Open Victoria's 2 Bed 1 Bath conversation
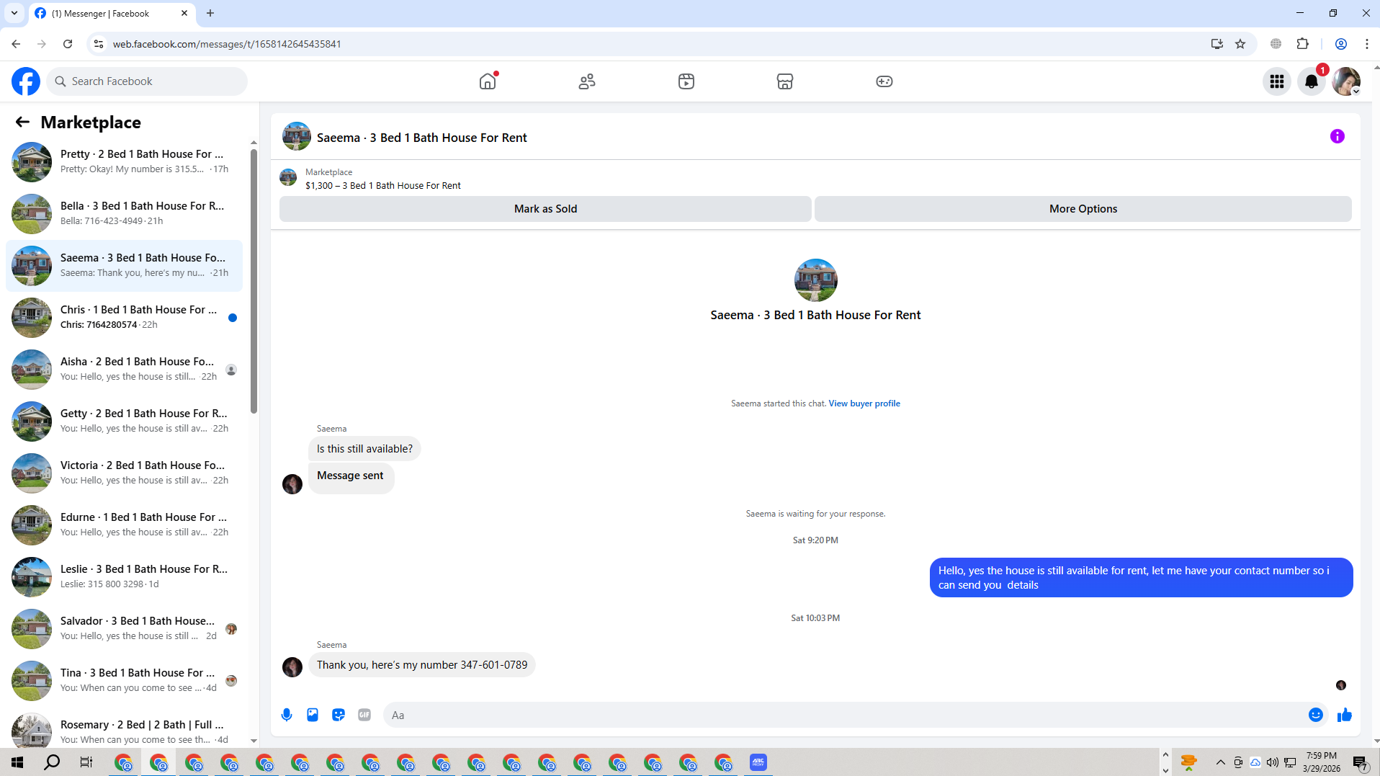Screen dimensions: 1380x776 click(124, 473)
